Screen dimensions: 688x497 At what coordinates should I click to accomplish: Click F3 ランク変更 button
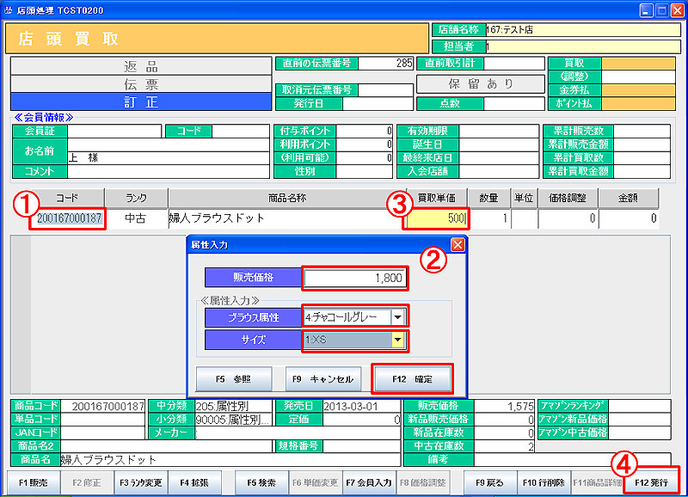pos(142,483)
